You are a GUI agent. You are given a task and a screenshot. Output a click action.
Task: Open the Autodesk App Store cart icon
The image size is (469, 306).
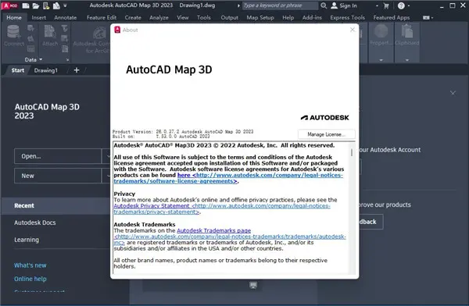click(x=386, y=5)
